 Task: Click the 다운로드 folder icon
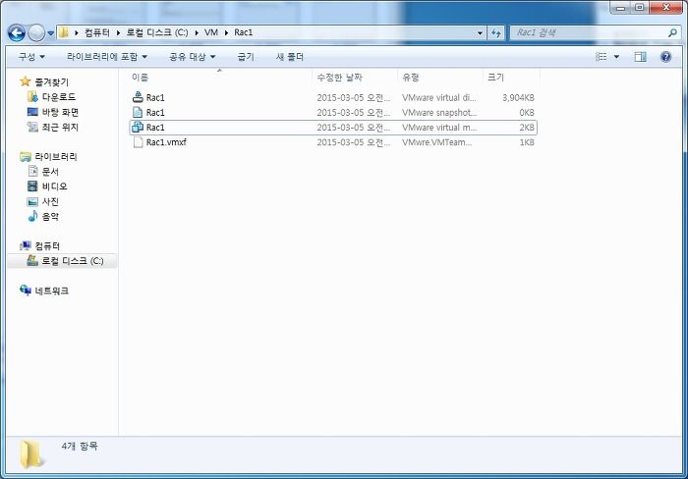(x=32, y=96)
